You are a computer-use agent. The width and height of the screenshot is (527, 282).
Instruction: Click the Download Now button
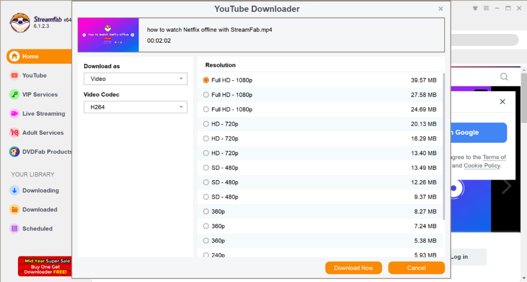pos(354,268)
